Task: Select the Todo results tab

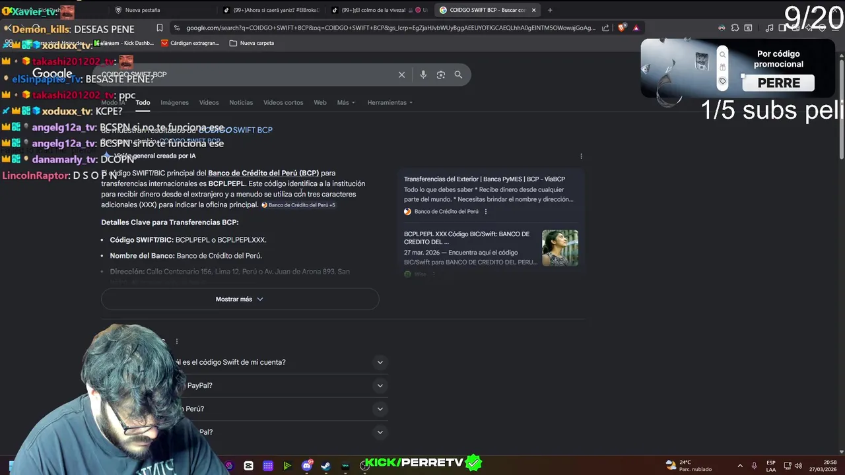Action: point(143,102)
